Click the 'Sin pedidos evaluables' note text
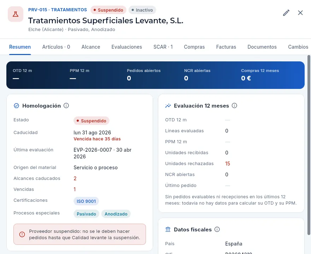This screenshot has height=254, width=311. 231,200
